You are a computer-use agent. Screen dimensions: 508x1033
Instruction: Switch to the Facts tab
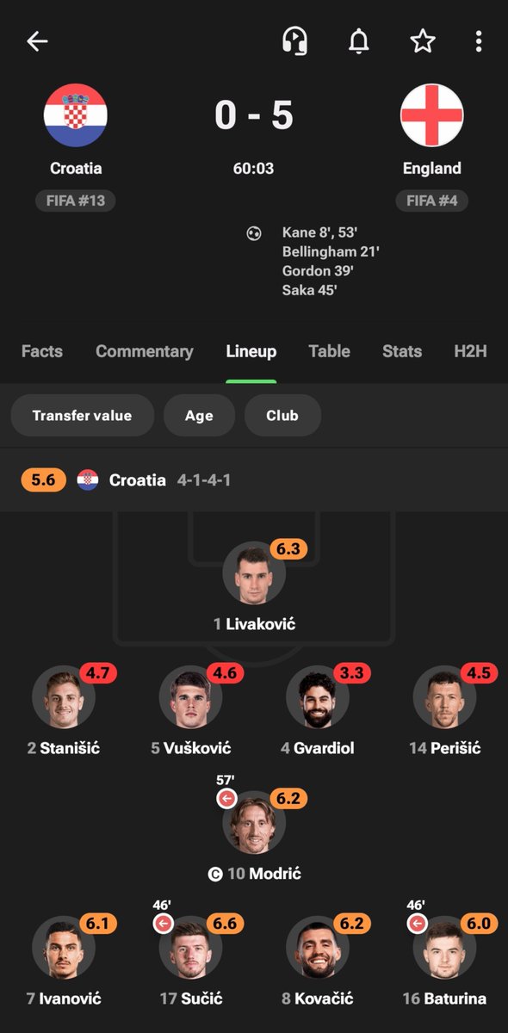42,351
